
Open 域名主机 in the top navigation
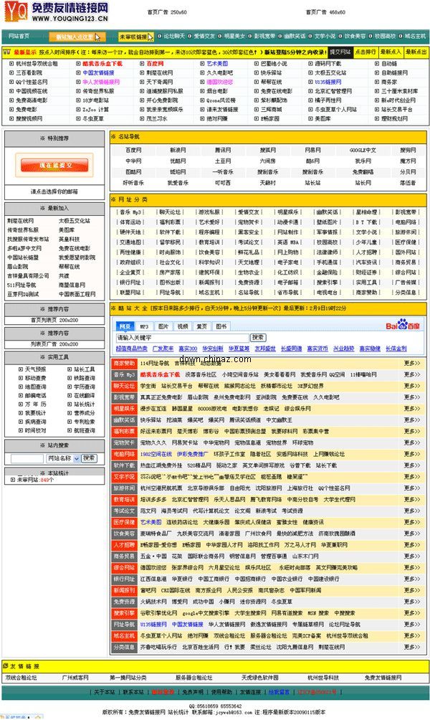(x=416, y=37)
